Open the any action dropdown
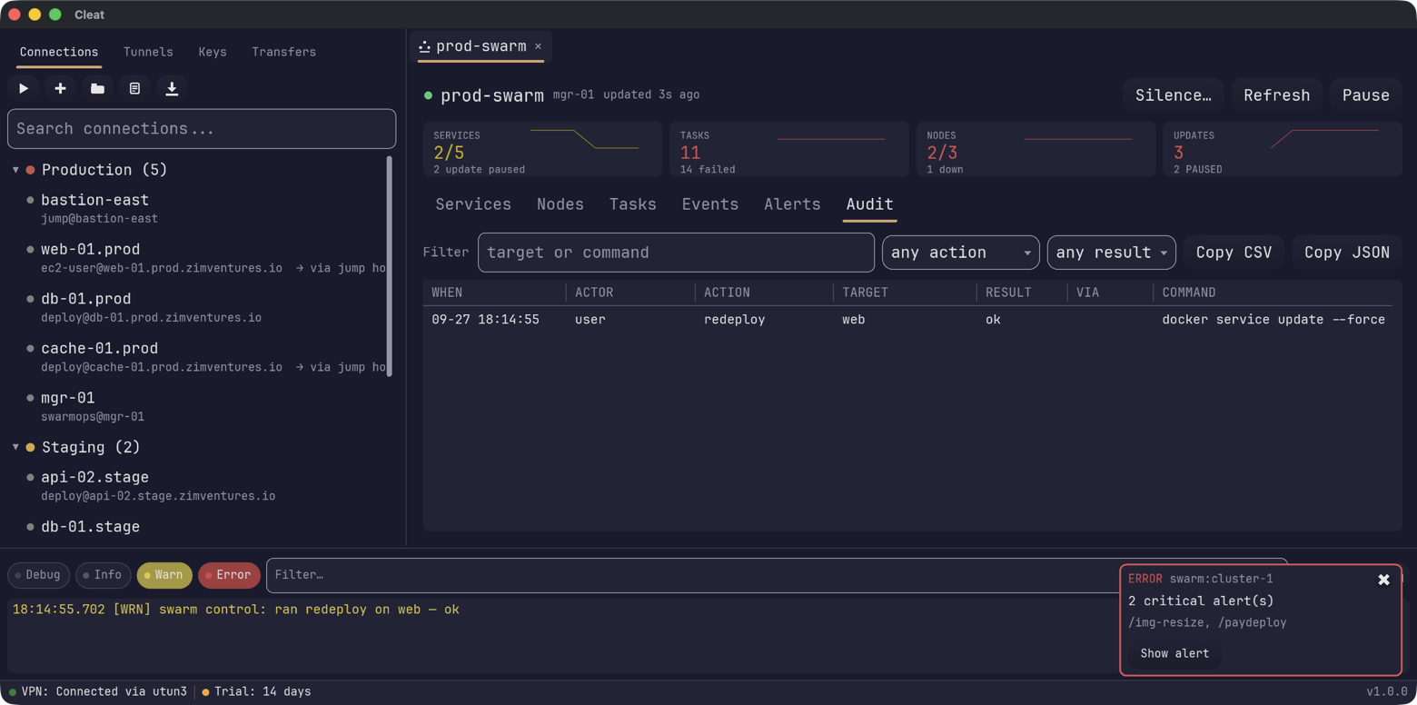The height and width of the screenshot is (705, 1417). (960, 253)
